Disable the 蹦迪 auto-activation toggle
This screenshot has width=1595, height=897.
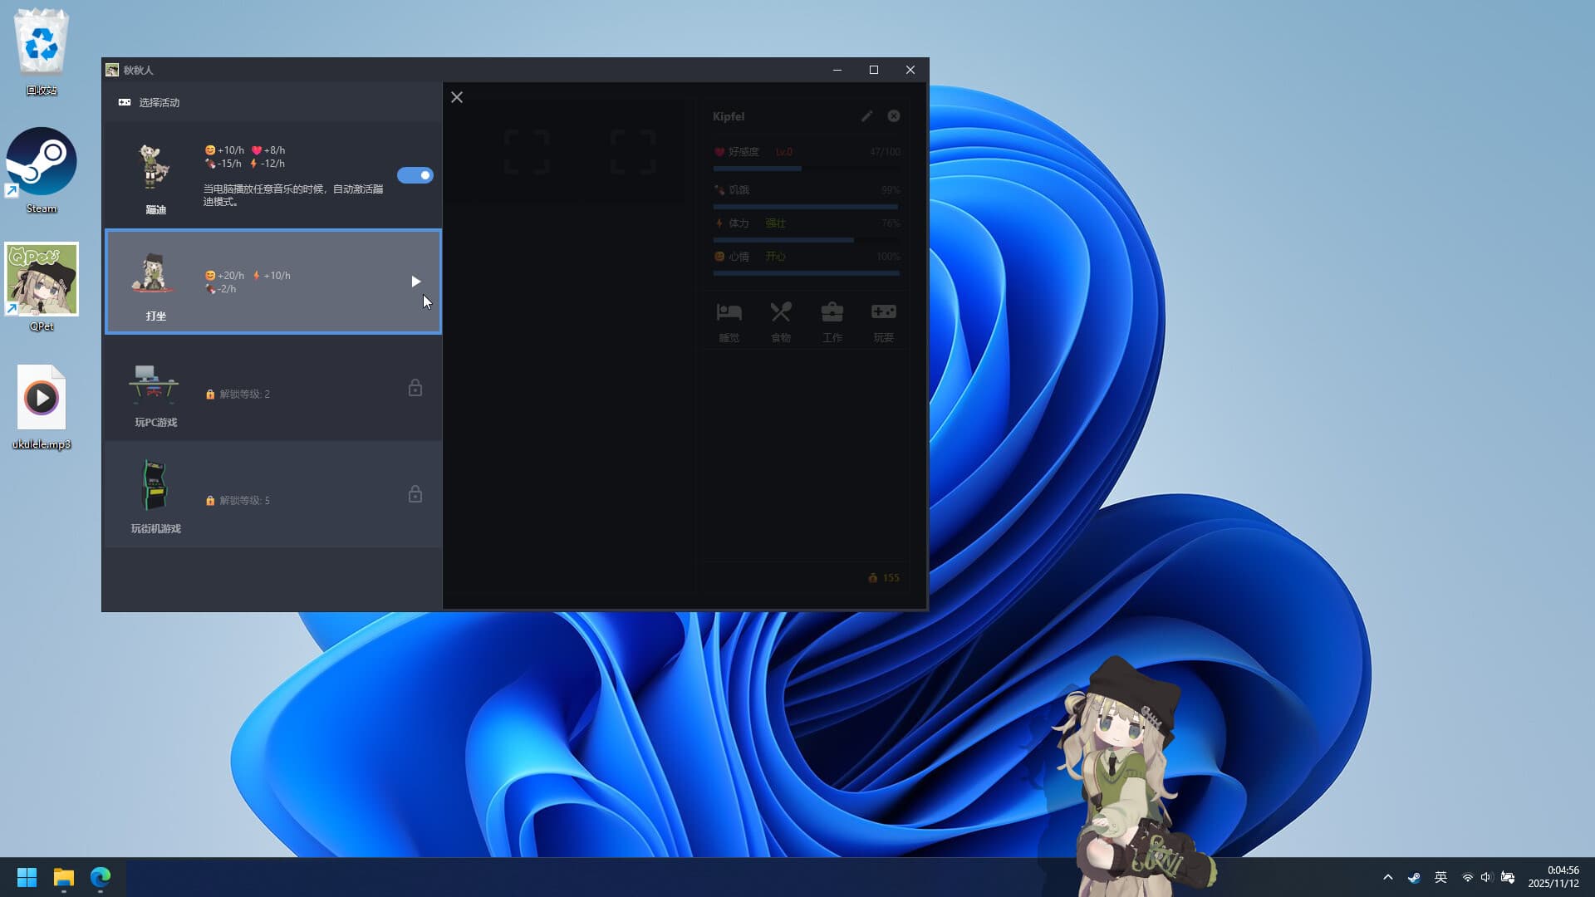click(415, 175)
